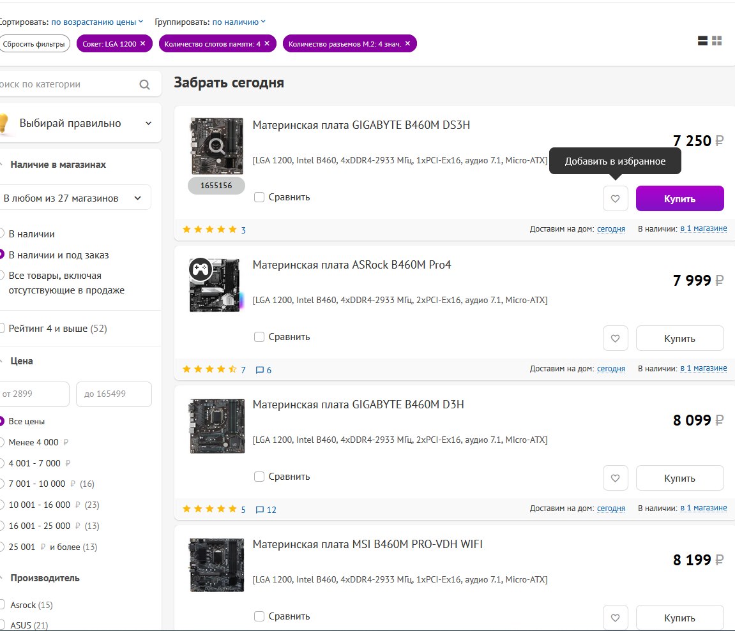Add ASRock B460M Pro4 to favorites

click(x=615, y=338)
